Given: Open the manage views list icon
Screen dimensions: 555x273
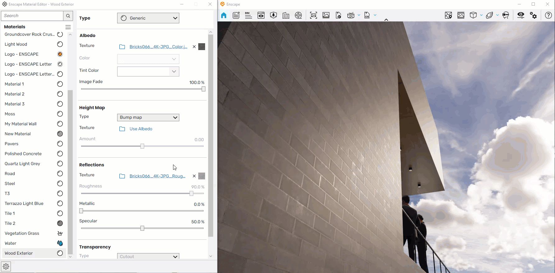Looking at the screenshot, I should 236,15.
